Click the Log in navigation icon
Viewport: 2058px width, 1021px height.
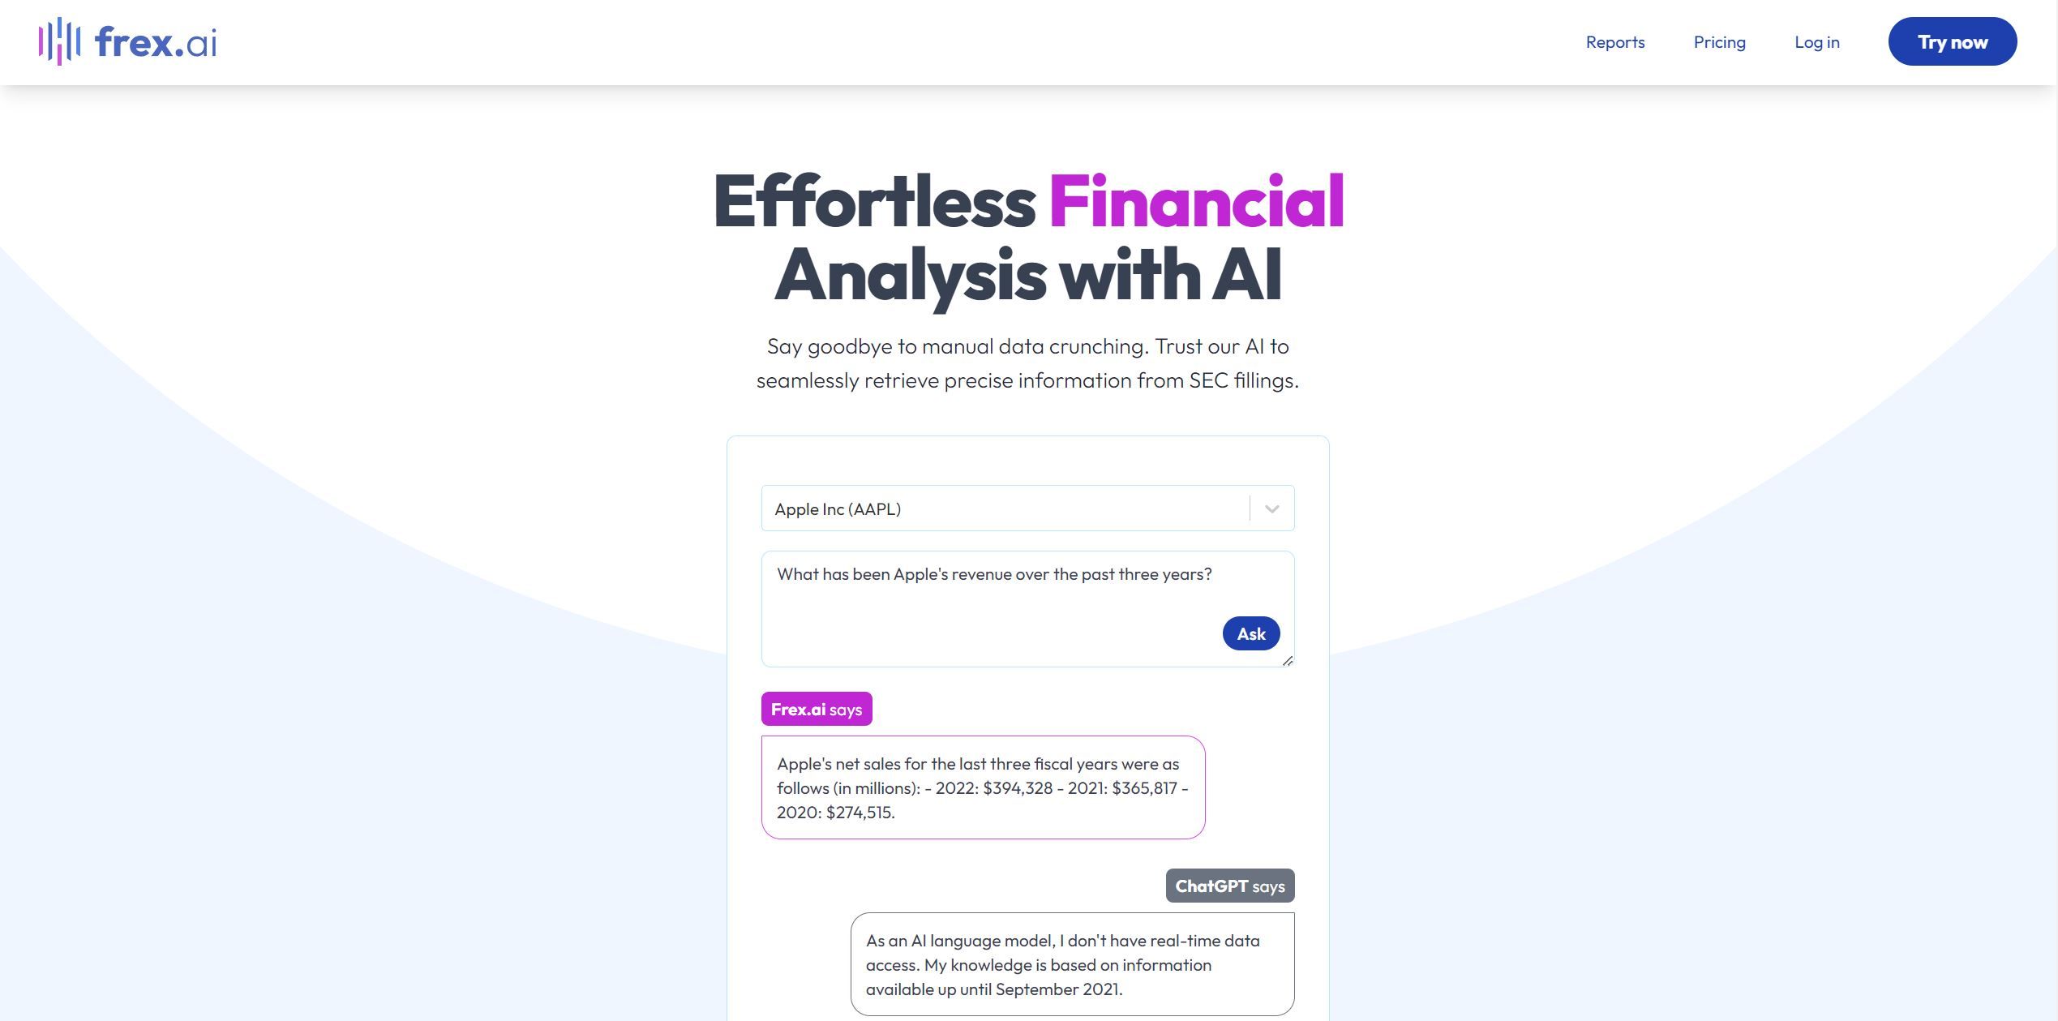[x=1816, y=41]
